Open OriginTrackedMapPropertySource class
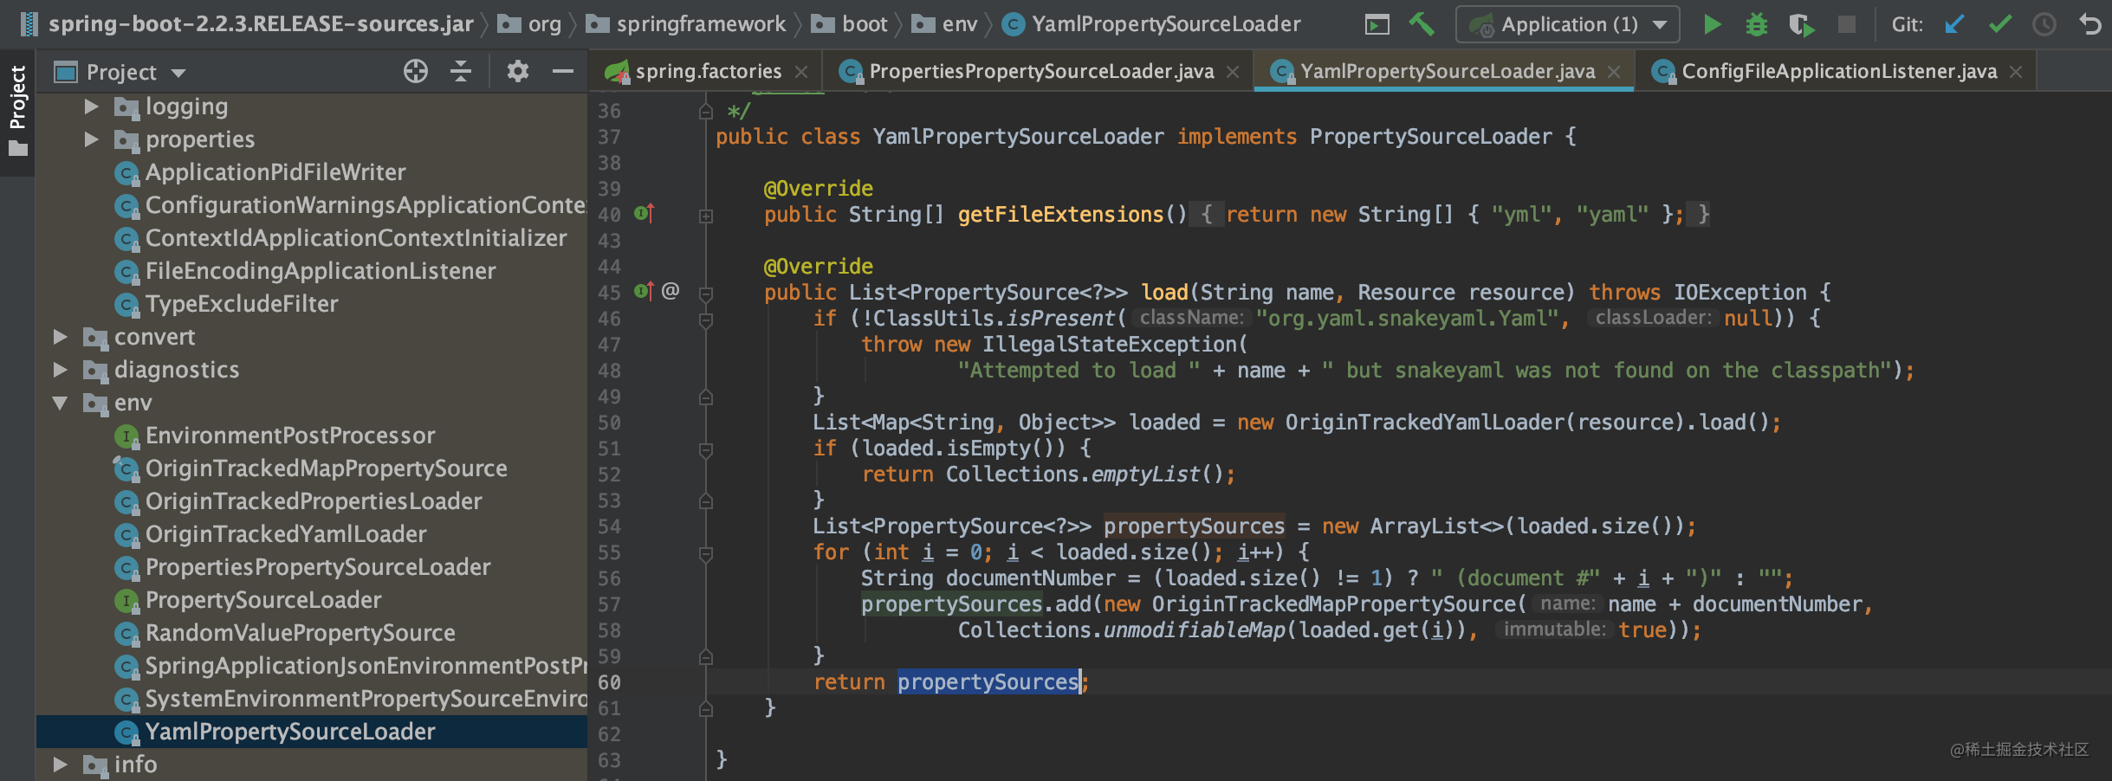Viewport: 2112px width, 781px height. click(x=326, y=468)
